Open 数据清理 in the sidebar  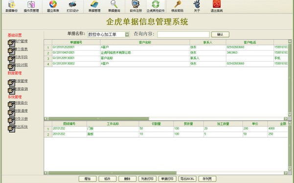point(18,112)
